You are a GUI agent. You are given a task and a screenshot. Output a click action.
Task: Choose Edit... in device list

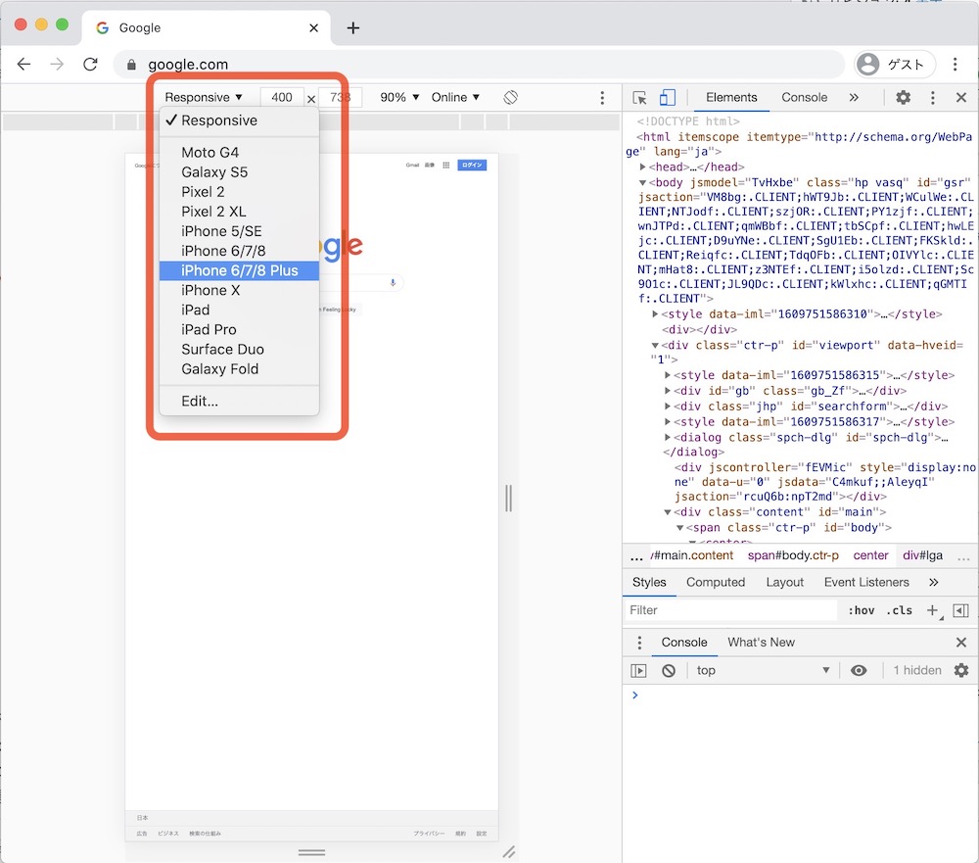click(x=239, y=402)
